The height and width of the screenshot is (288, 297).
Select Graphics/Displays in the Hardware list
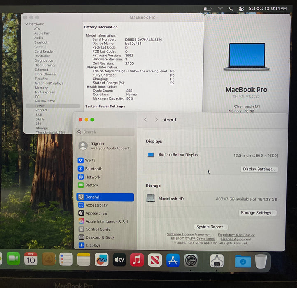[49, 83]
